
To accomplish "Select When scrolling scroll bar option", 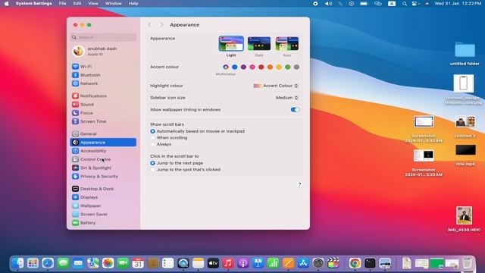I will coord(152,138).
